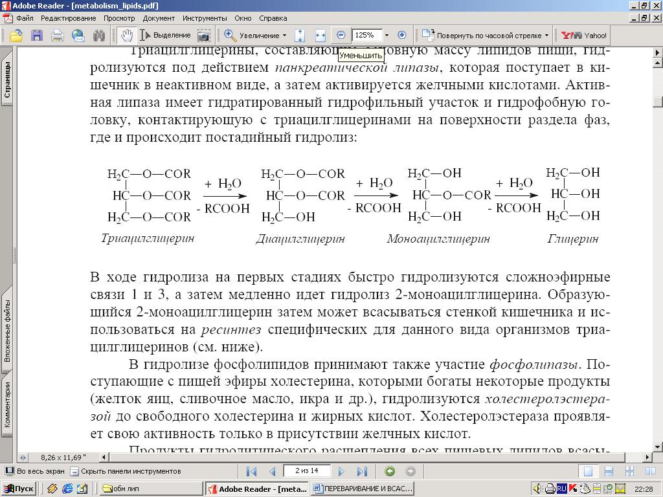Open the Справка menu

coord(273,18)
